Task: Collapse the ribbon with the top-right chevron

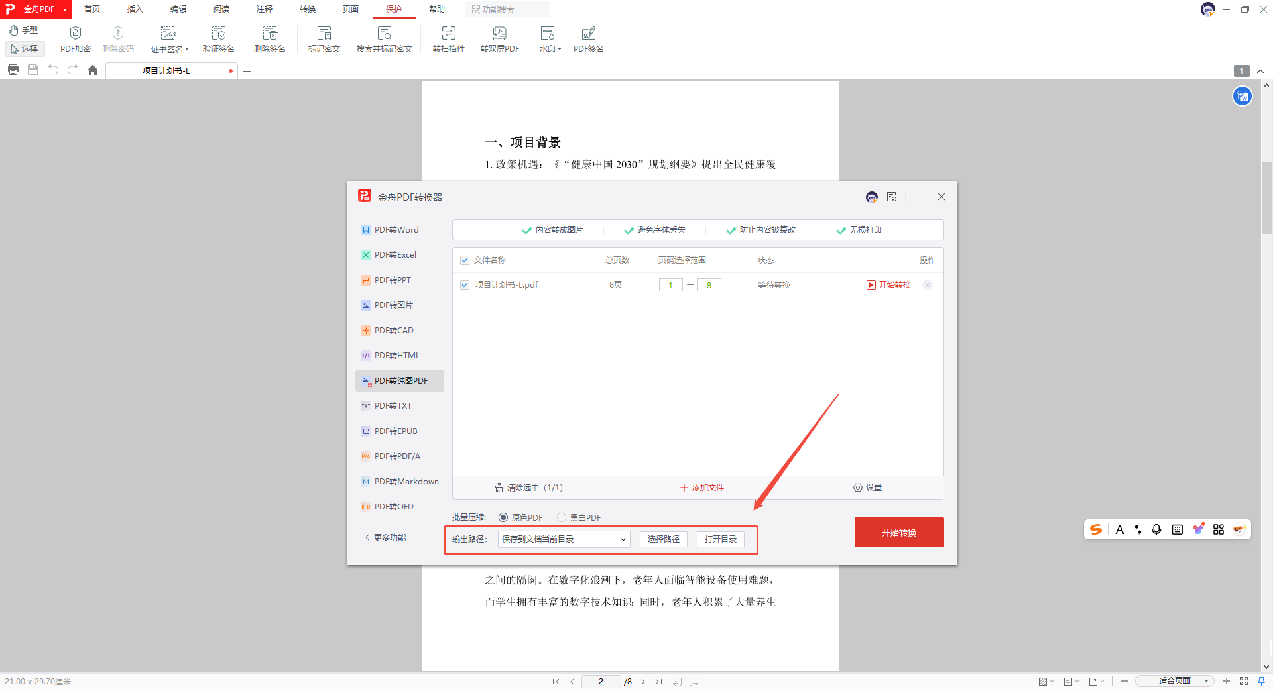Action: coord(1260,71)
